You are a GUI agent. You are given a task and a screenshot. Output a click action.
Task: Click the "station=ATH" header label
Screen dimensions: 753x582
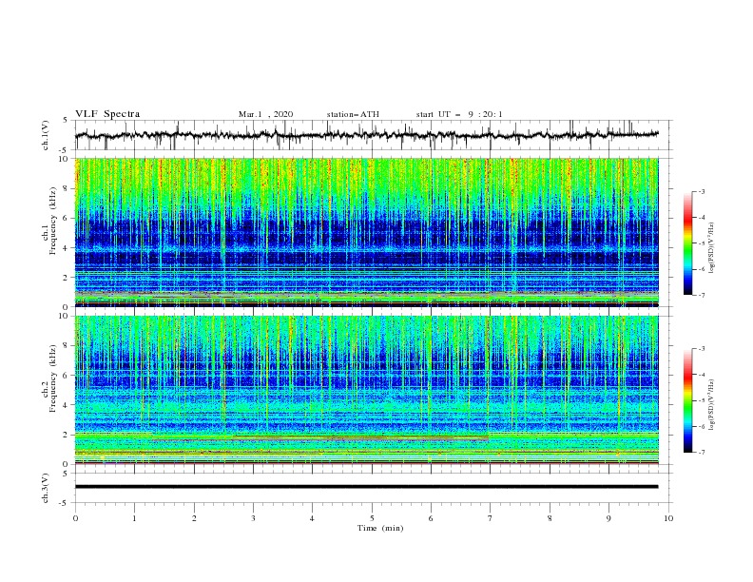(353, 114)
